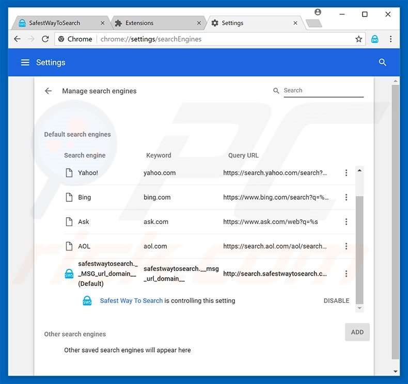Reload the current page
408x384 pixels.
point(45,39)
